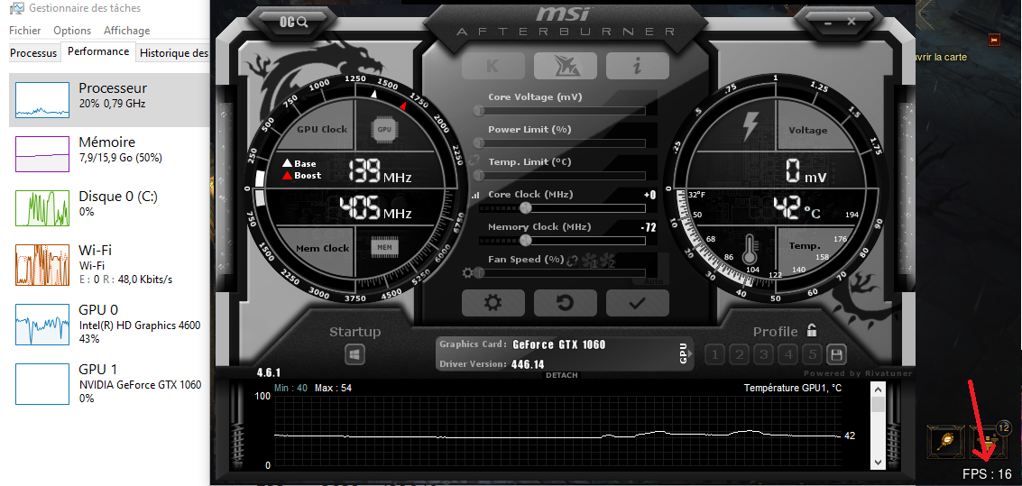The height and width of the screenshot is (486, 1022).
Task: Click the 'FPS : 16' counter
Action: pyautogui.click(x=987, y=473)
